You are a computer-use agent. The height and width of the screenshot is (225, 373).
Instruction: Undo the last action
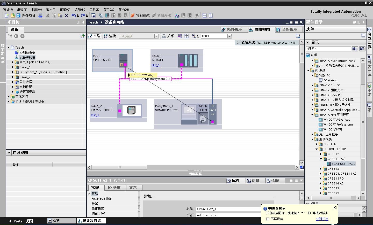pos(74,15)
